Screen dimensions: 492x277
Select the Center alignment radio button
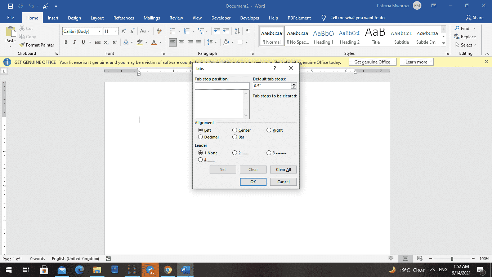[234, 130]
